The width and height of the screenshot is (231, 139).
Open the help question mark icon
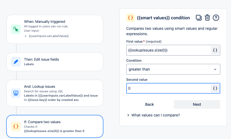(216, 18)
